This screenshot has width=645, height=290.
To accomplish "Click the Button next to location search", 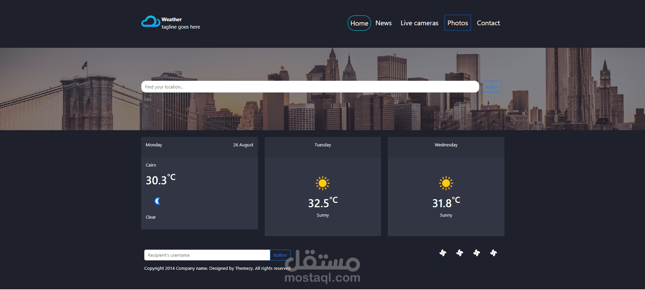I will coord(492,87).
